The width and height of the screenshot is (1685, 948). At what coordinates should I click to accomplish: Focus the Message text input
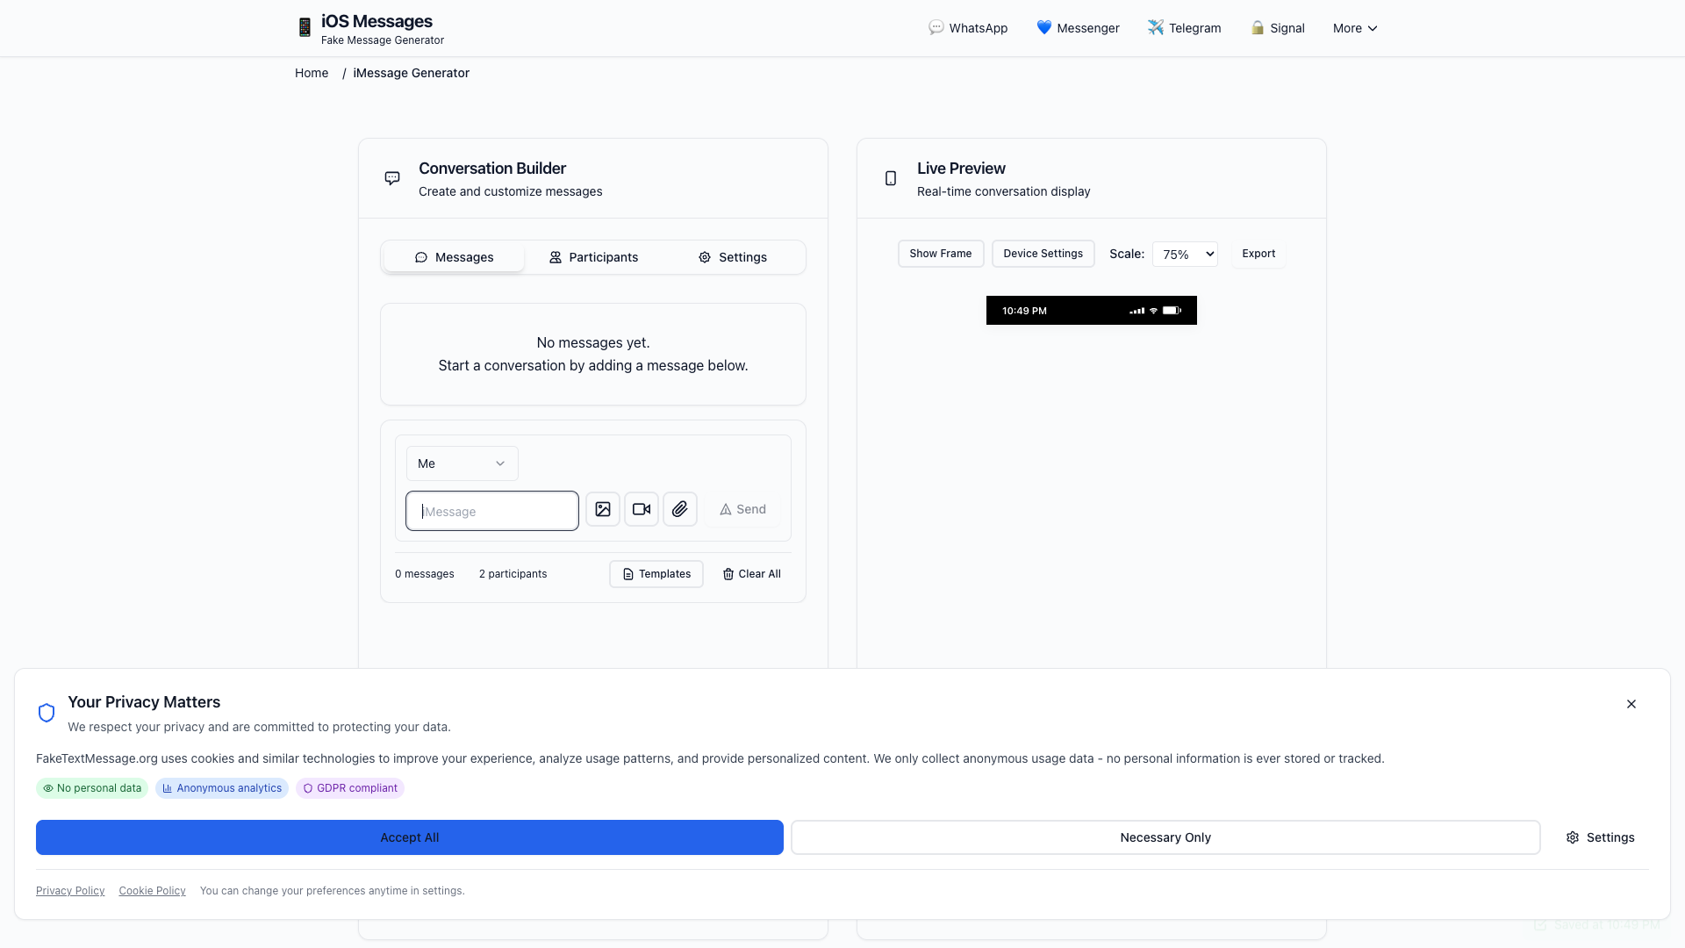coord(492,512)
